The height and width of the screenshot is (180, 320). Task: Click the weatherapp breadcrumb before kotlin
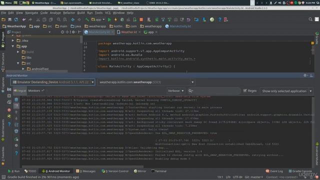point(95,26)
